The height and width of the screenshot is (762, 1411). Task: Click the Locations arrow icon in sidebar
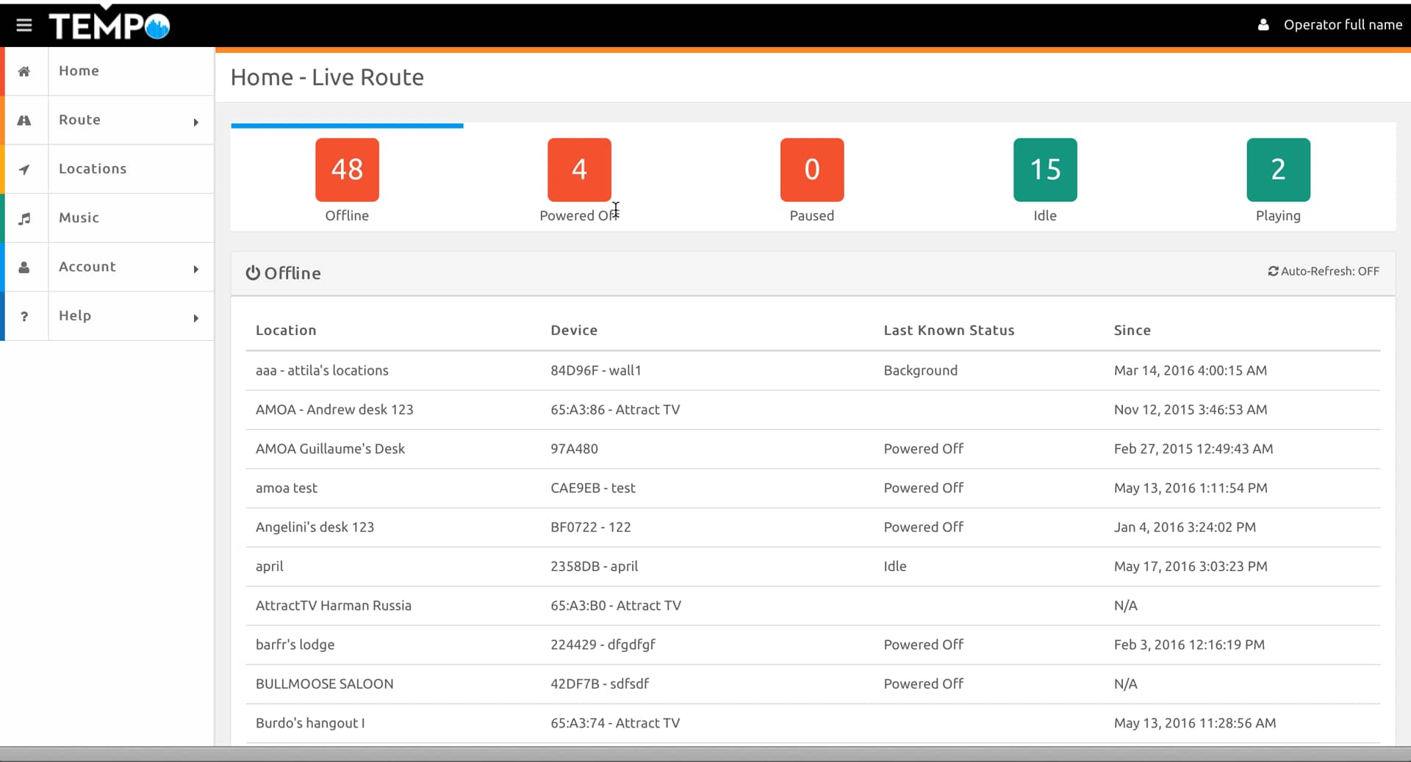point(24,170)
